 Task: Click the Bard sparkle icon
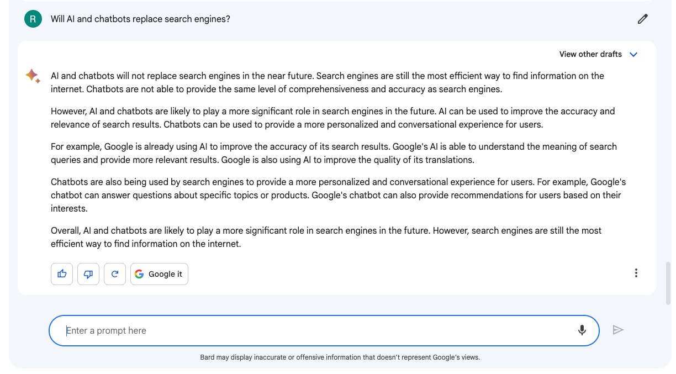pos(33,76)
